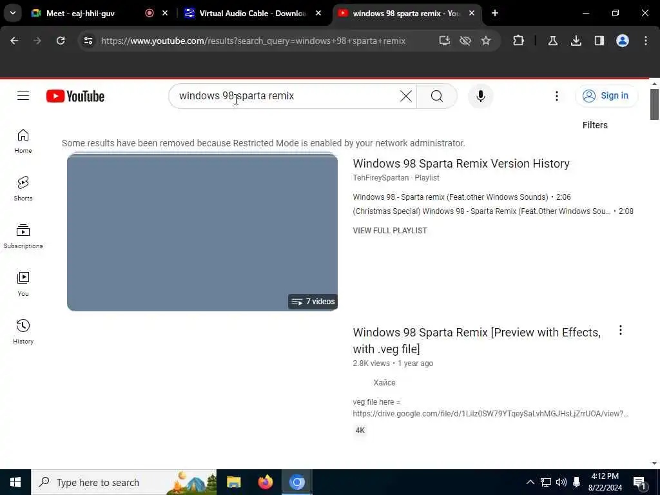Select the windows 98 sparta remix tab
The height and width of the screenshot is (495, 660).
(x=405, y=14)
